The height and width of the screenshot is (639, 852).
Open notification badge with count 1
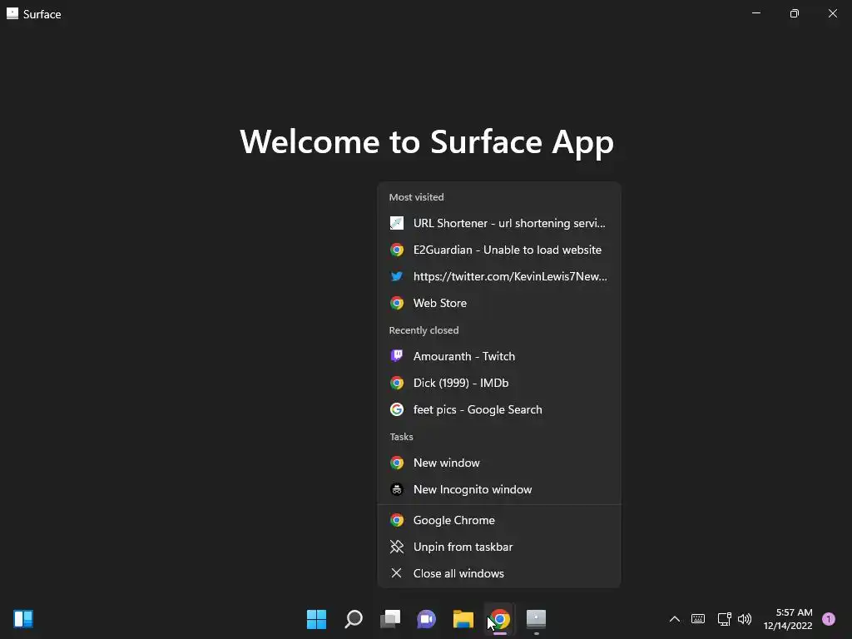pyautogui.click(x=829, y=619)
